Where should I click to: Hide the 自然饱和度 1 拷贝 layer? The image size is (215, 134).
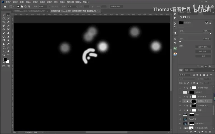click(180, 101)
